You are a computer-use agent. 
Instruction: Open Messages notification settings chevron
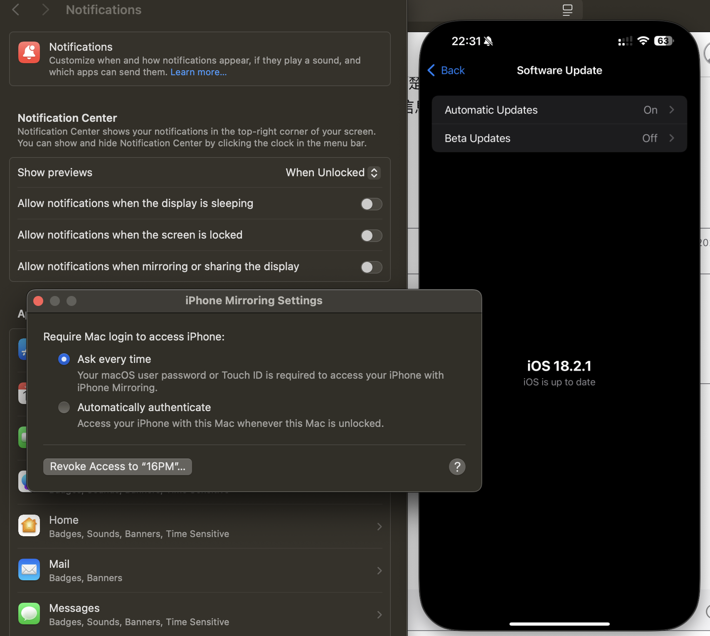[x=379, y=615]
